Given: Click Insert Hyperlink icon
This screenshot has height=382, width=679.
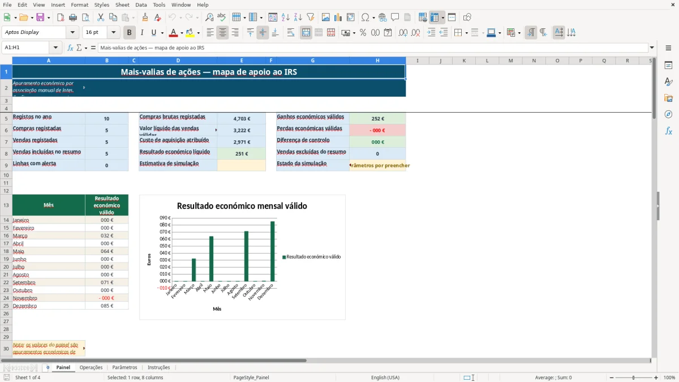Looking at the screenshot, I should coord(383,18).
